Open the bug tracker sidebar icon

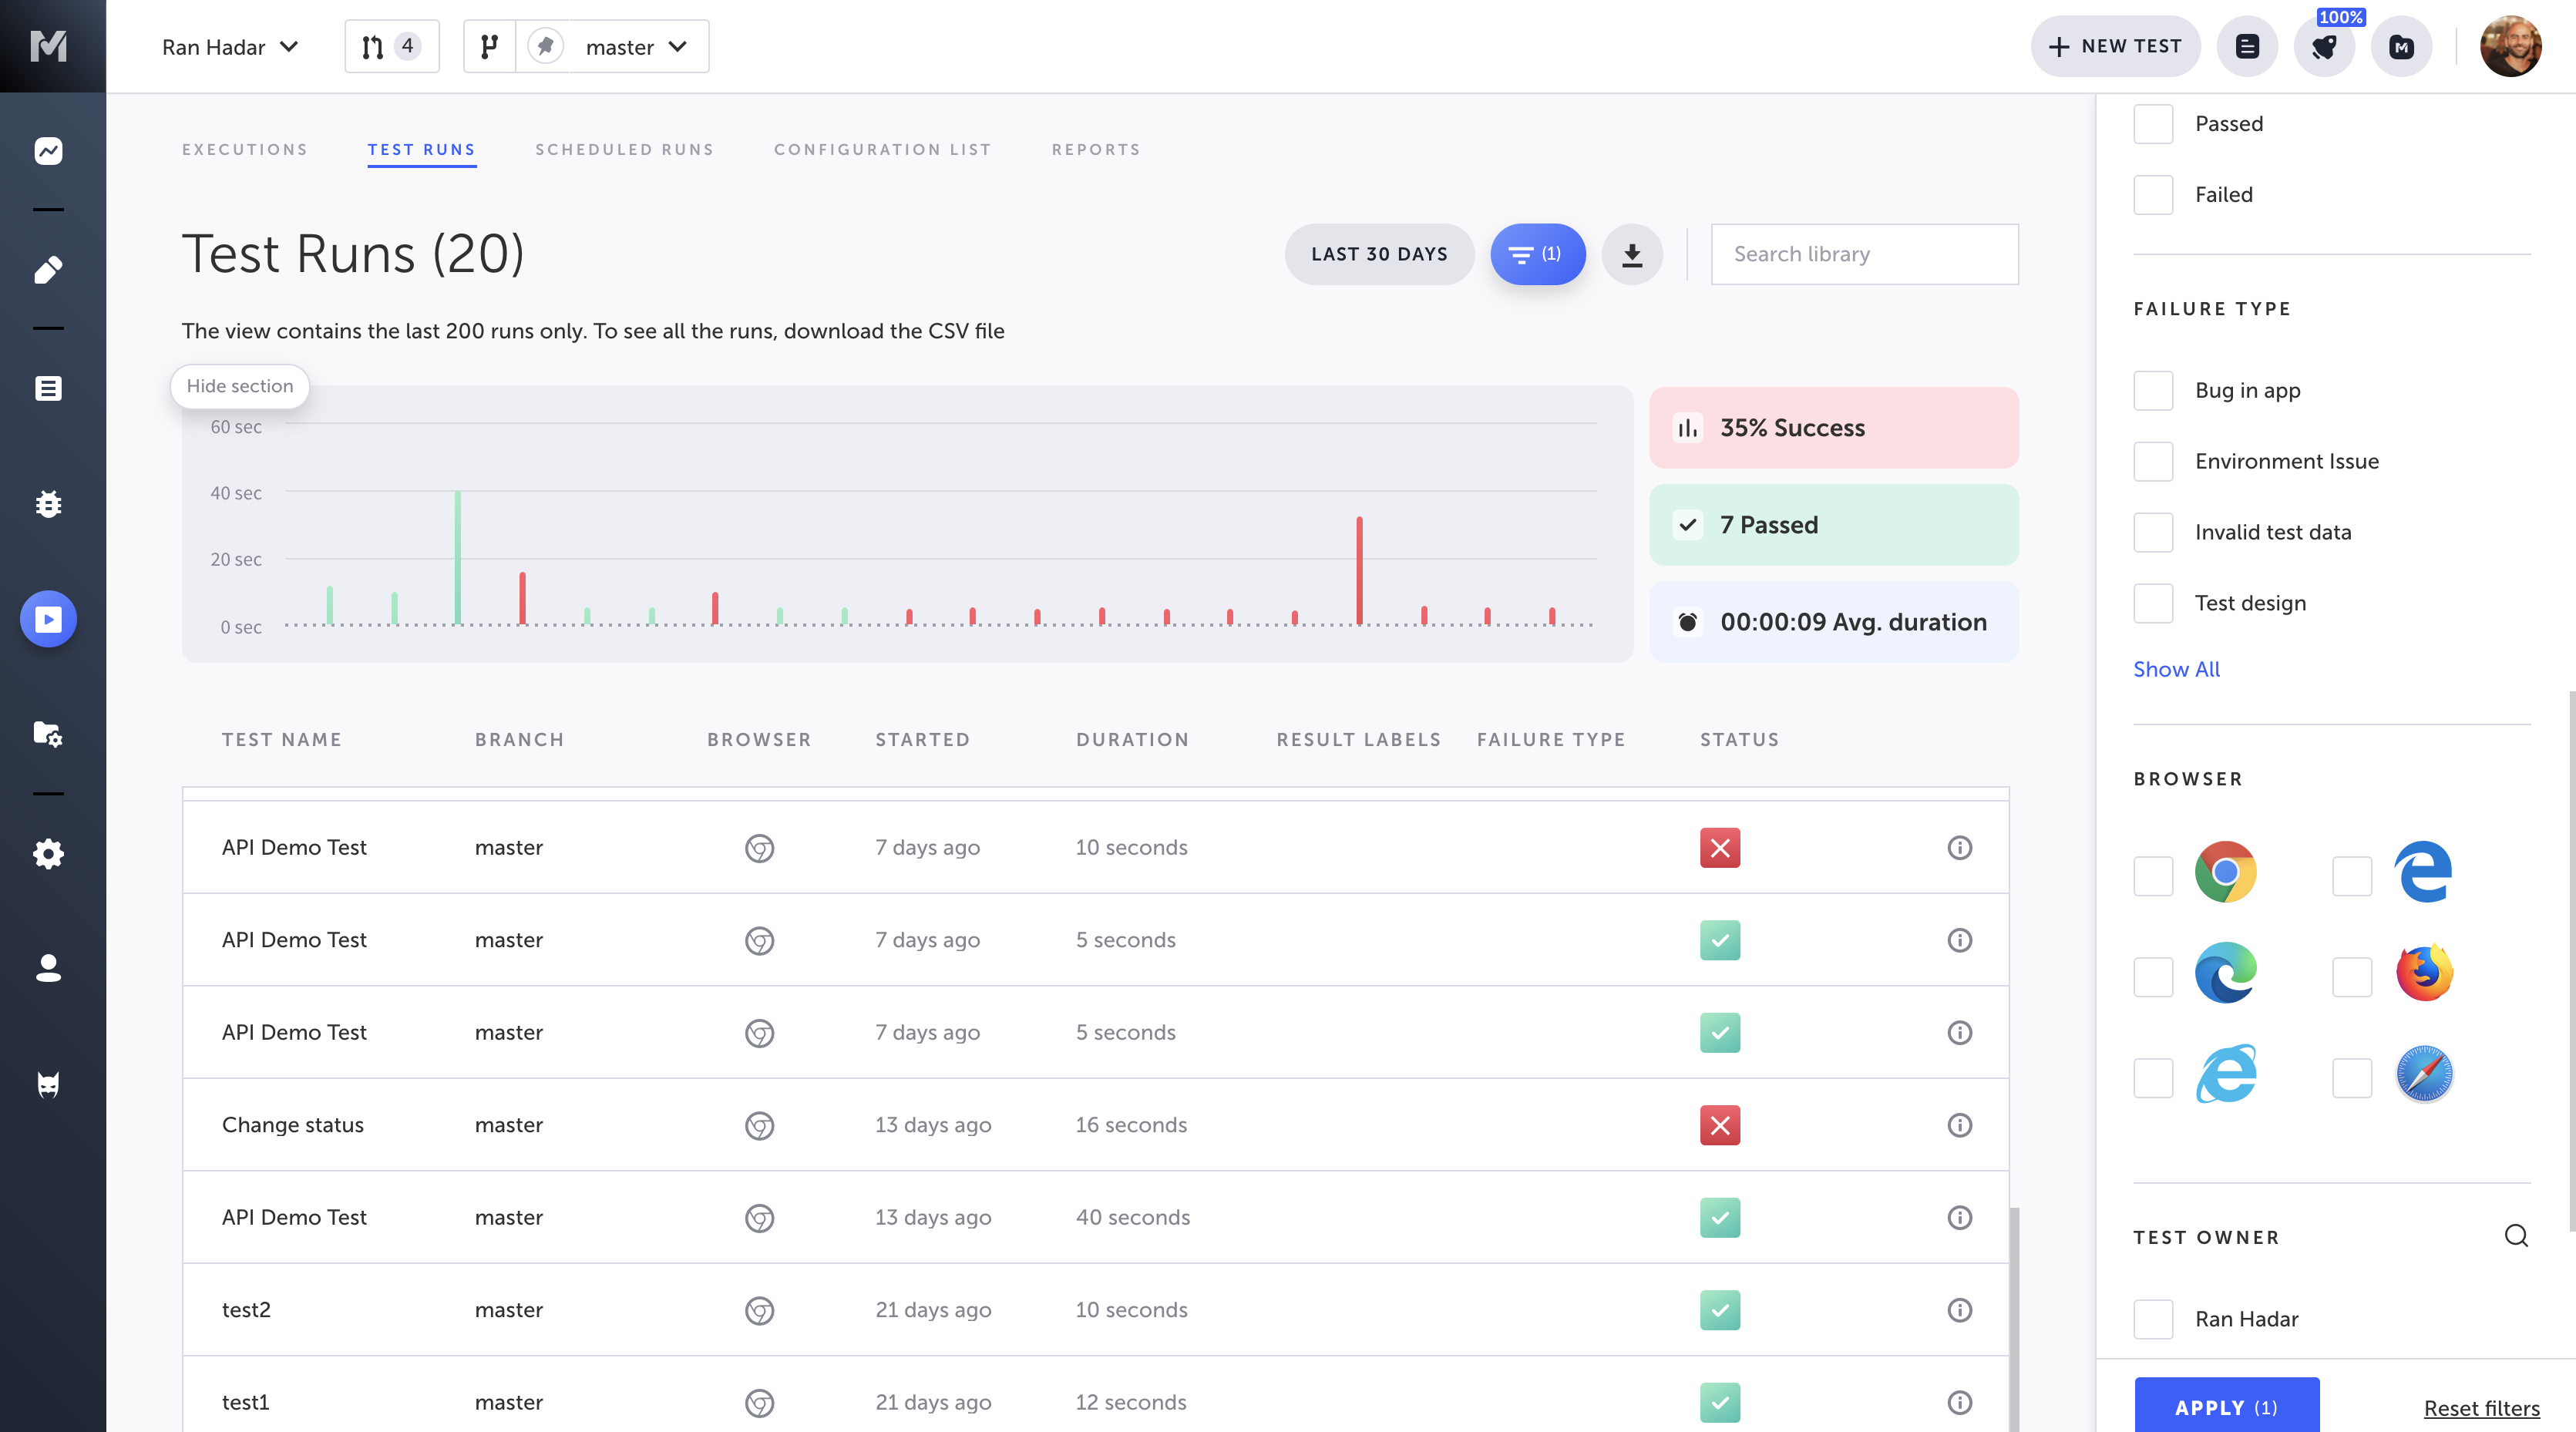coord(48,504)
